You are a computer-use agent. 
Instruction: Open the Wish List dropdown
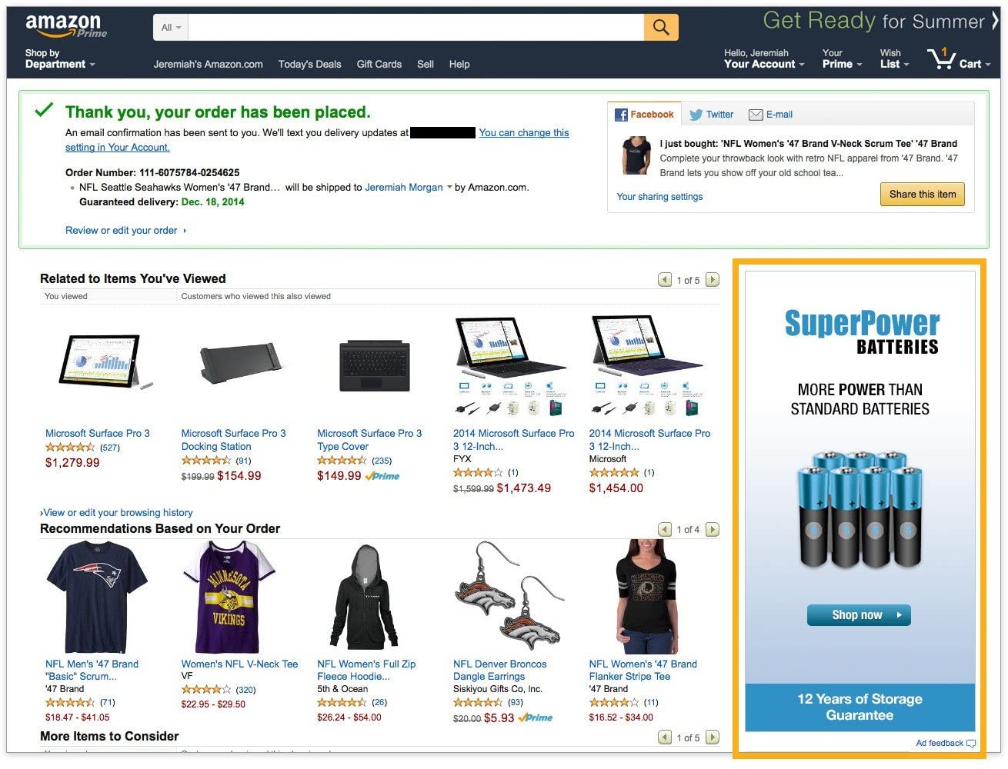[x=895, y=58]
